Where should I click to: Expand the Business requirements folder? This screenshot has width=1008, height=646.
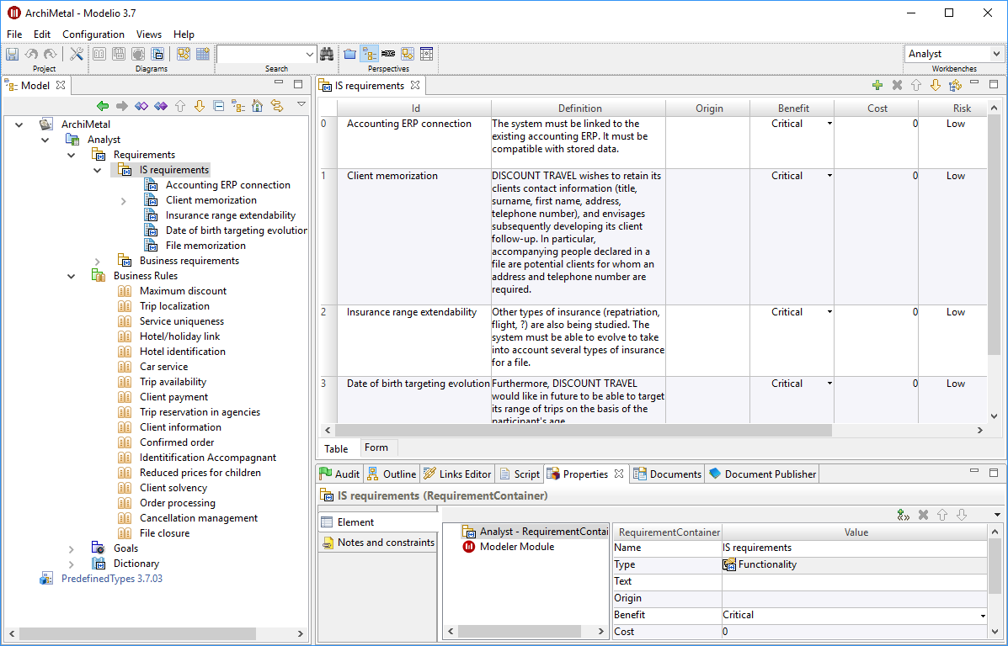[98, 261]
